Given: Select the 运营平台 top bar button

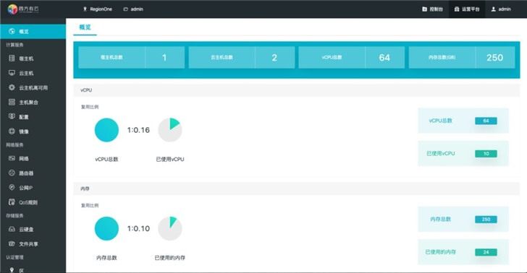Looking at the screenshot, I should point(467,9).
